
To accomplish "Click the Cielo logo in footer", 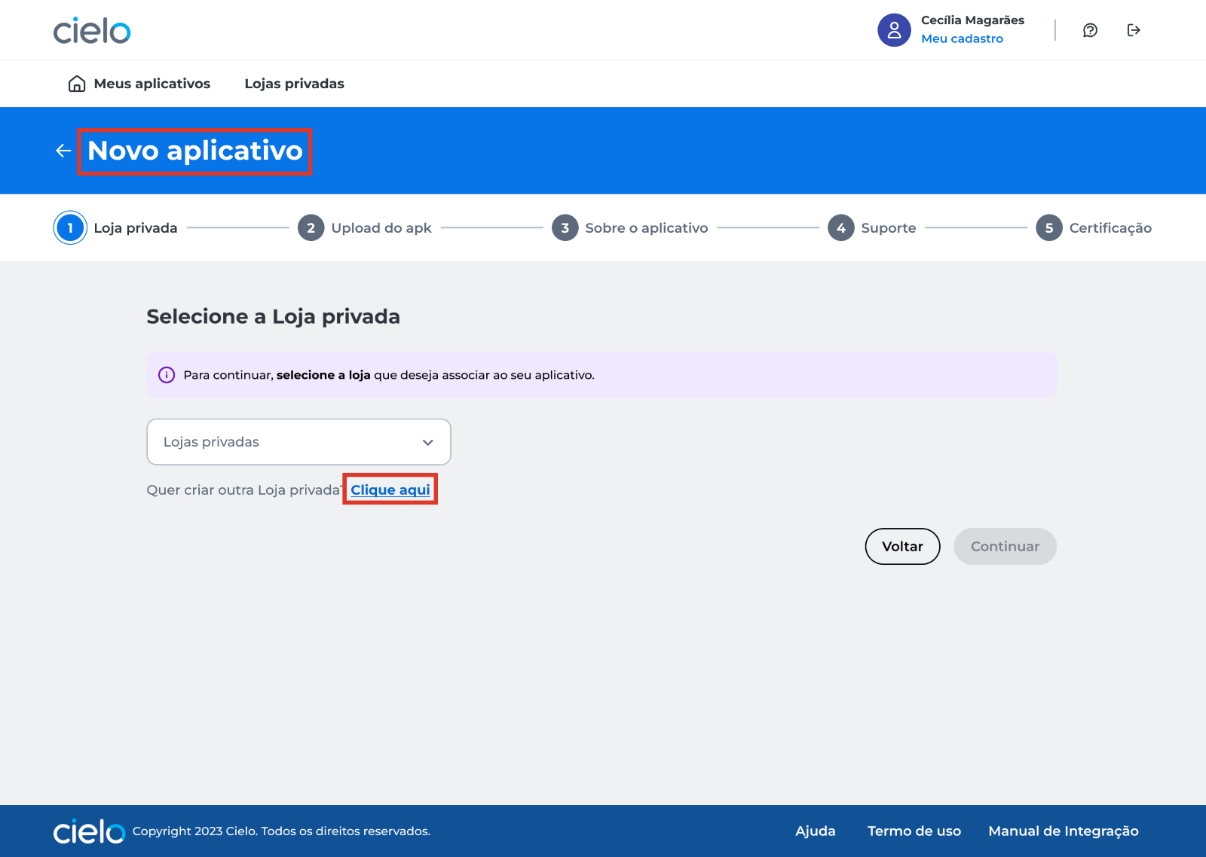I will tap(89, 831).
